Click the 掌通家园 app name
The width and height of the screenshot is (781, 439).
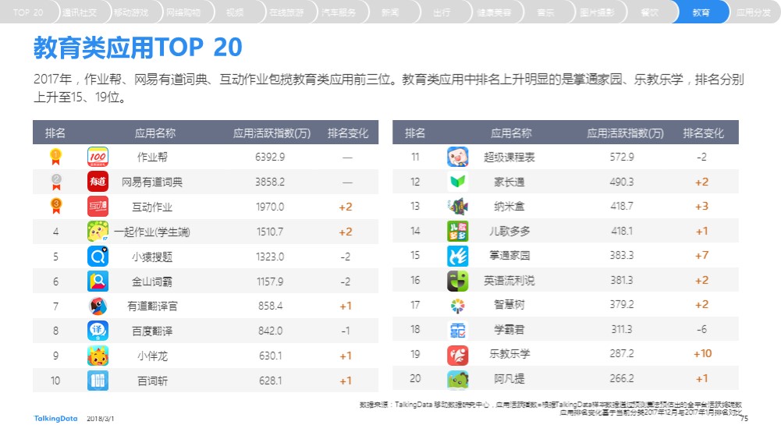pos(509,256)
